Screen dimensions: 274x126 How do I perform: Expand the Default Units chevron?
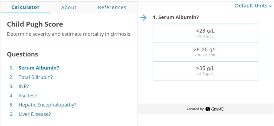coord(271,6)
